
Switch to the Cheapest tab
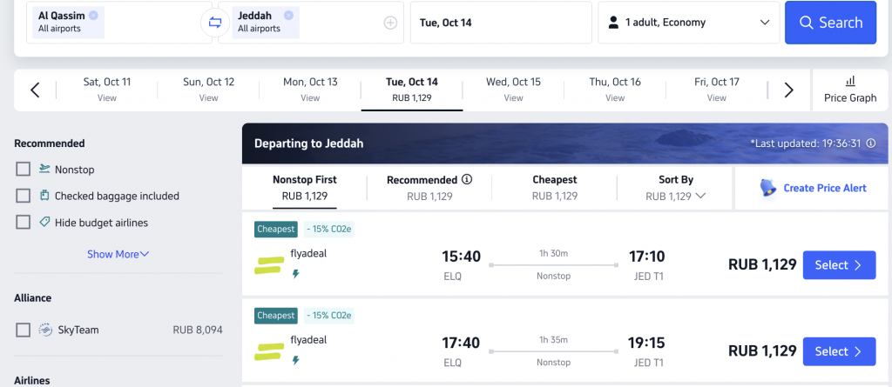pos(555,188)
